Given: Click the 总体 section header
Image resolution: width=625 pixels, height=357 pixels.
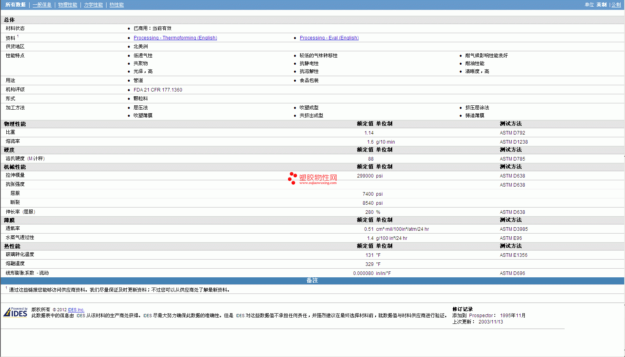Looking at the screenshot, I should point(9,20).
